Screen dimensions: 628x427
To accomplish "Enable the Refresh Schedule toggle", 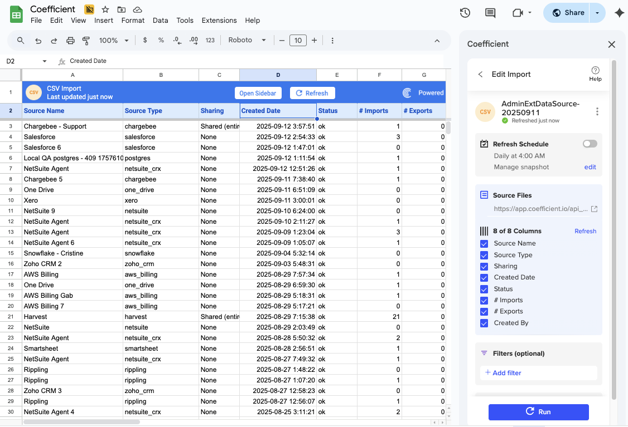I will pos(589,143).
